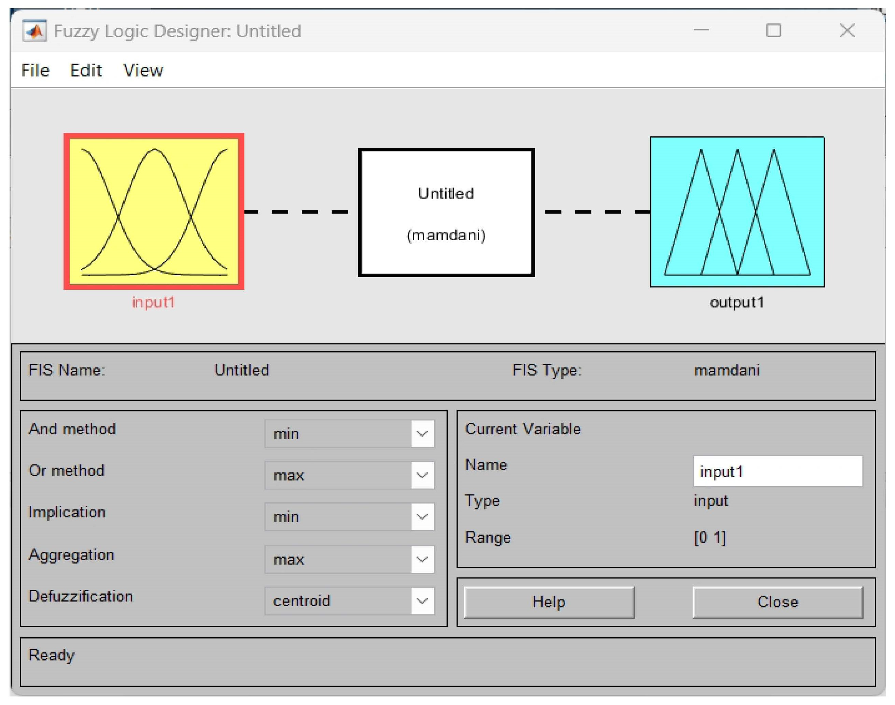Close the window with the X icon
Viewport: 895px width, 705px height.
pos(847,30)
